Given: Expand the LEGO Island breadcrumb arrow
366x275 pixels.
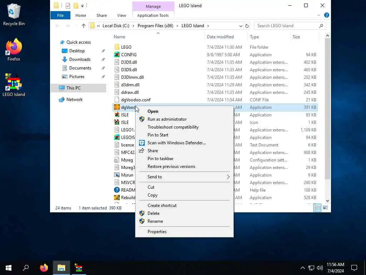Looking at the screenshot, I should [208, 26].
